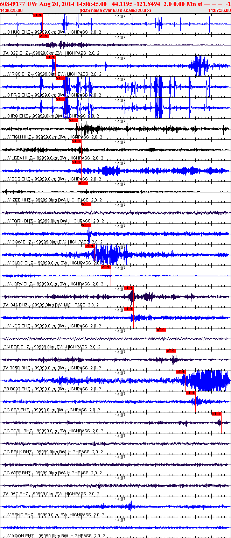Click the red pick flag on UW.OOW trace
231x538 pixels.
86,225
